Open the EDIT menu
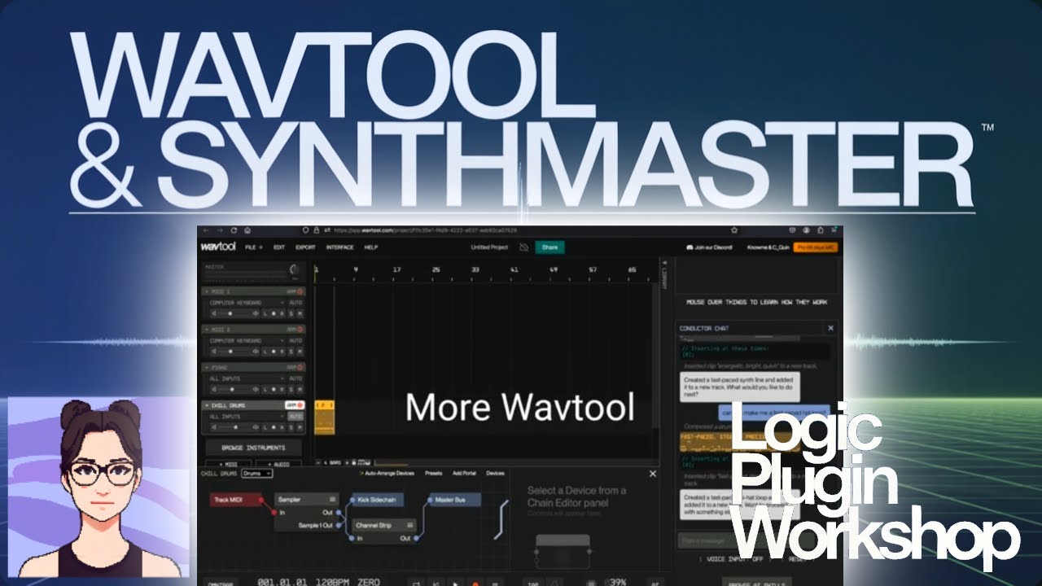Image resolution: width=1042 pixels, height=586 pixels. pyautogui.click(x=279, y=247)
